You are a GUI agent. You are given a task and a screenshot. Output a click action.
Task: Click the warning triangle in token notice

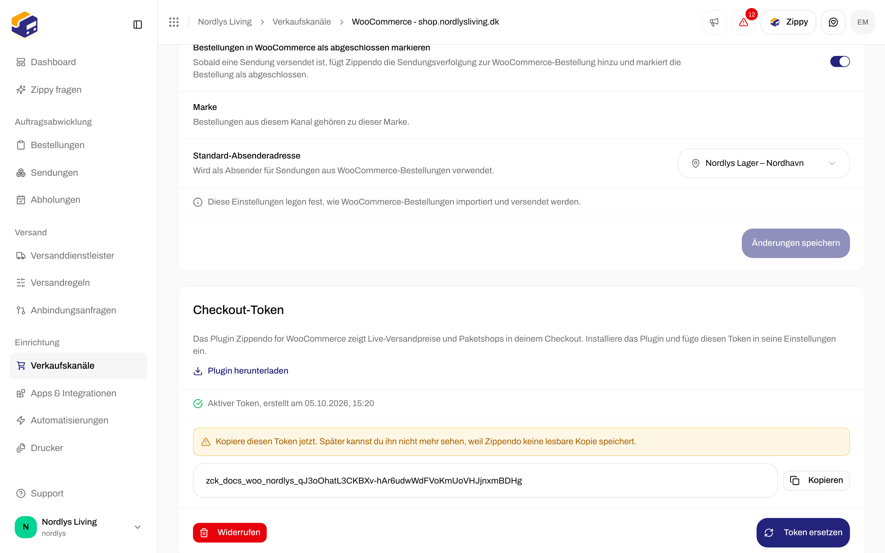[x=206, y=441]
